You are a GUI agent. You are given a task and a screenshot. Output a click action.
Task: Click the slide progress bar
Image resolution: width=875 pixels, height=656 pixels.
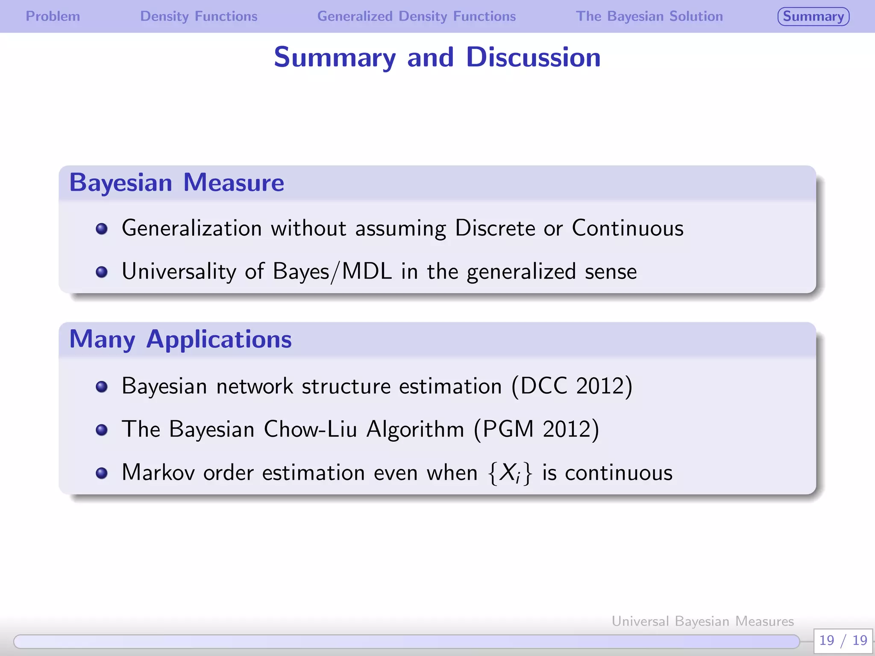[x=406, y=641]
